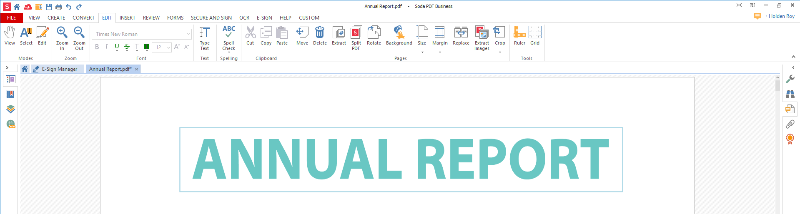Open the HELP ribbon tab
This screenshot has height=214, width=800.
286,18
